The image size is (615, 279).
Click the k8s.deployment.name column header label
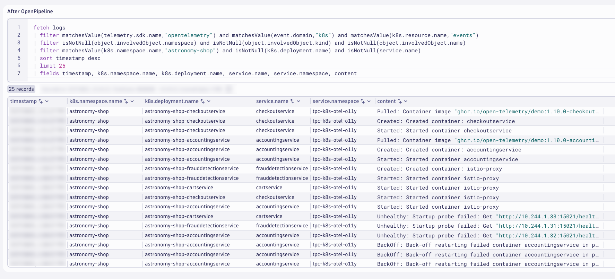coord(172,101)
